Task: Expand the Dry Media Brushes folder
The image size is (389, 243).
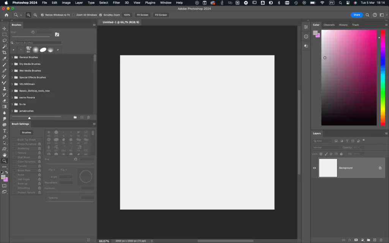Action: coord(12,64)
